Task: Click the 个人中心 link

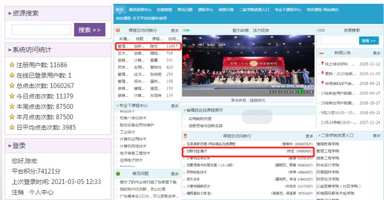Action: [x=40, y=192]
